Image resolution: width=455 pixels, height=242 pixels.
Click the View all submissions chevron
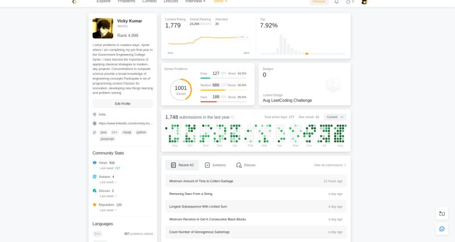[345, 165]
